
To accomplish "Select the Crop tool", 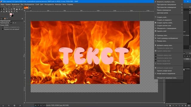I will pyautogui.click(x=12, y=9).
